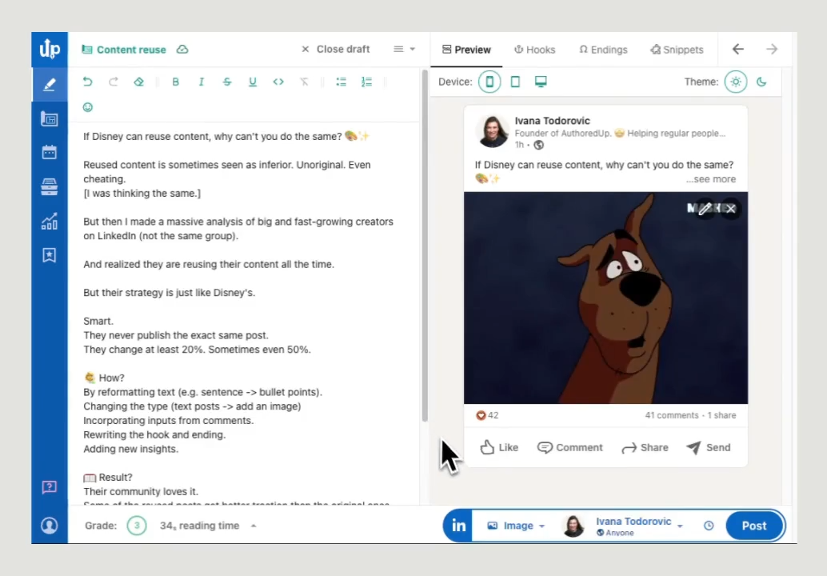Click the Content reuse draft title

point(131,50)
